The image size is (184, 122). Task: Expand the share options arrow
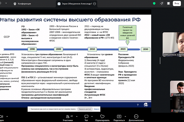click(125, 117)
